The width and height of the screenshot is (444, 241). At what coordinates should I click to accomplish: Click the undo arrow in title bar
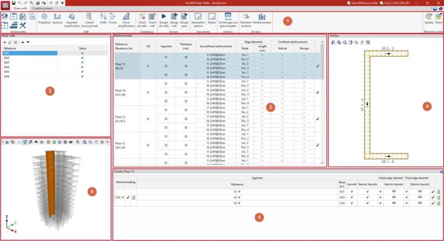[20, 3]
